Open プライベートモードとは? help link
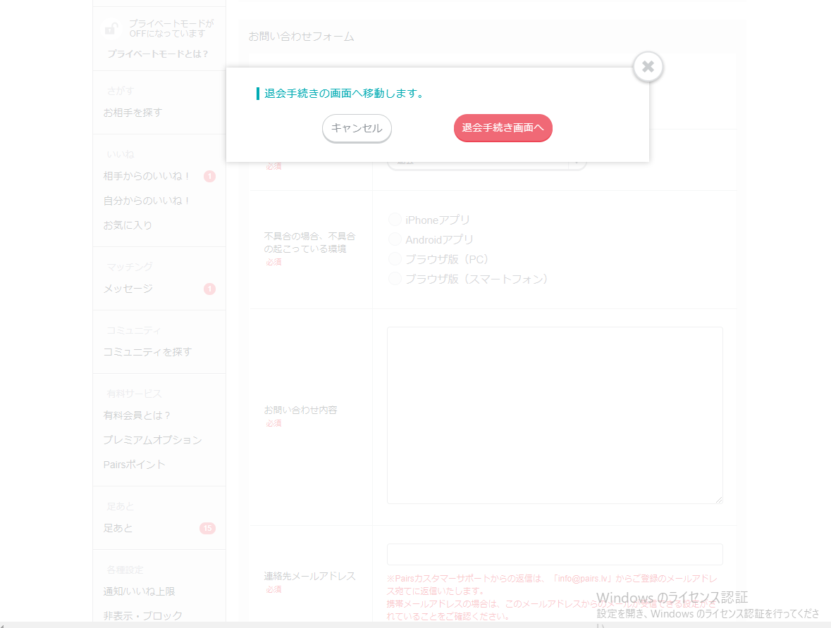Viewport: 831px width, 628px height. [x=159, y=54]
